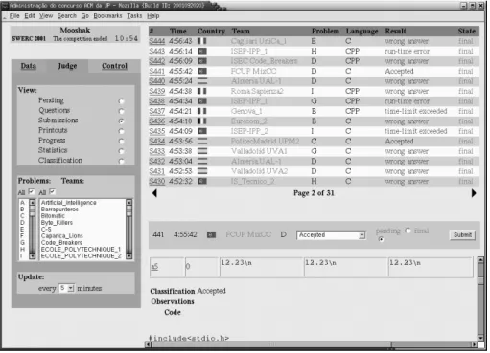Click team name Valladolid UVA2
Screen dimensions: 490x353
coord(260,171)
